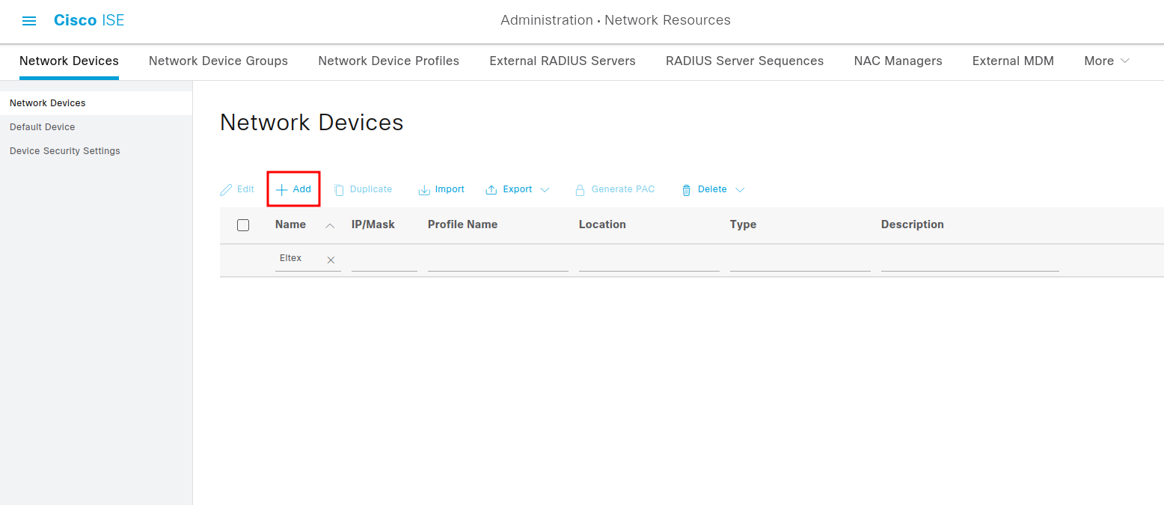Click the Location filter field
Screen dimensions: 1164x505
(x=649, y=260)
